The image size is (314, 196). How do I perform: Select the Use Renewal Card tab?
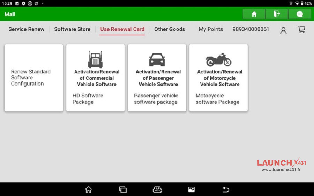[x=122, y=29]
